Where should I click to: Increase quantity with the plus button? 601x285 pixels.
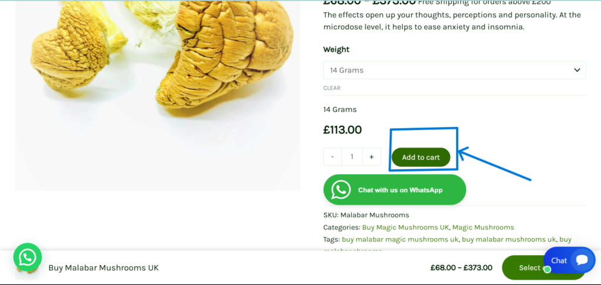[372, 157]
